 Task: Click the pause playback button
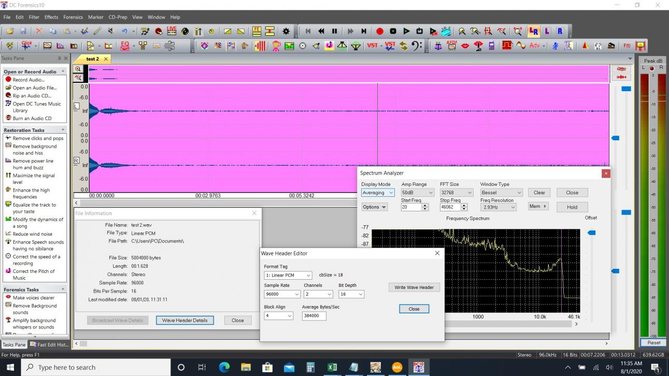(x=334, y=31)
